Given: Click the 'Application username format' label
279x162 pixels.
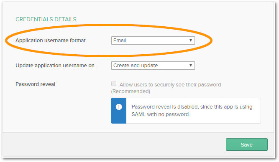Looking at the screenshot, I should (x=51, y=40).
